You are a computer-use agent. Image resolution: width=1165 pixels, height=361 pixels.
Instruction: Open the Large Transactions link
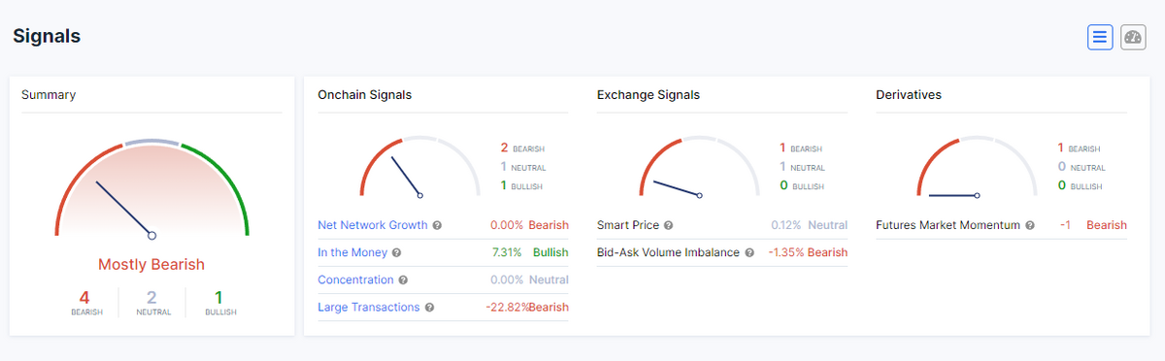(369, 307)
